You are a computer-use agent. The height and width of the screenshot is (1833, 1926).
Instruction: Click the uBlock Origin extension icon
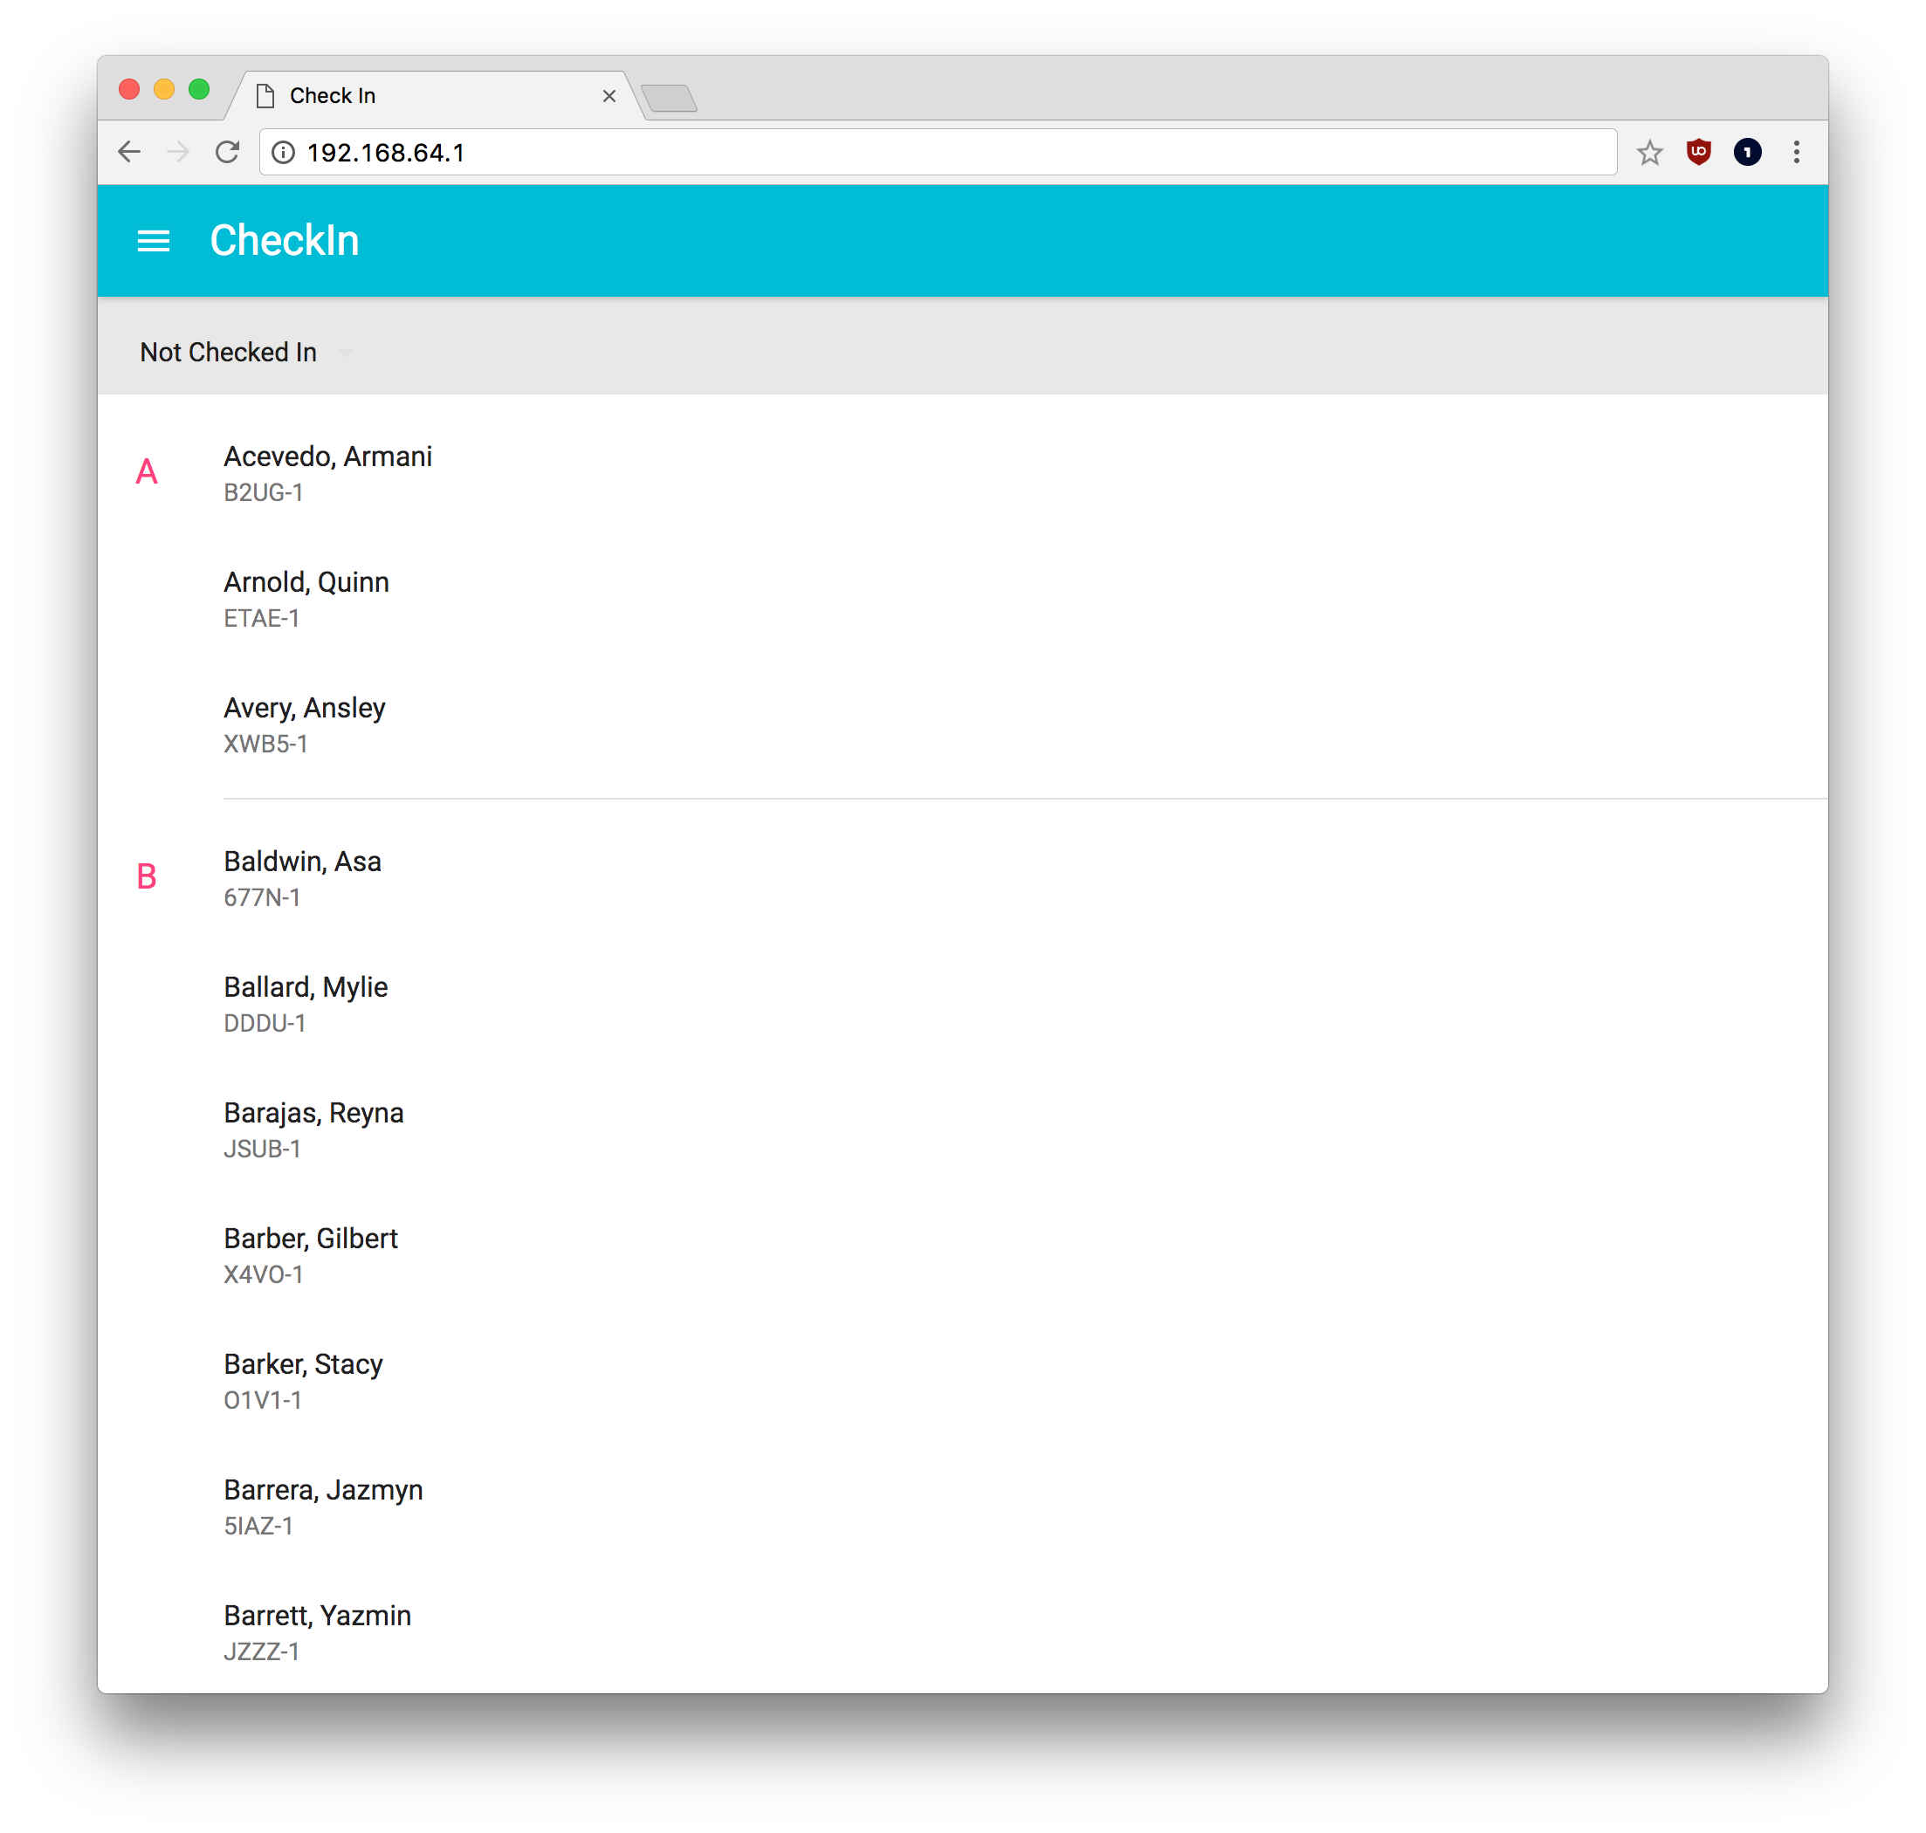1701,151
